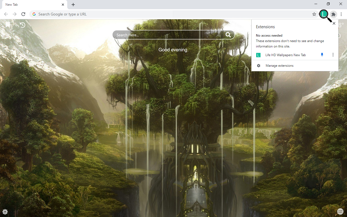
Task: Click the Google icon in the address bar
Action: [x=34, y=14]
